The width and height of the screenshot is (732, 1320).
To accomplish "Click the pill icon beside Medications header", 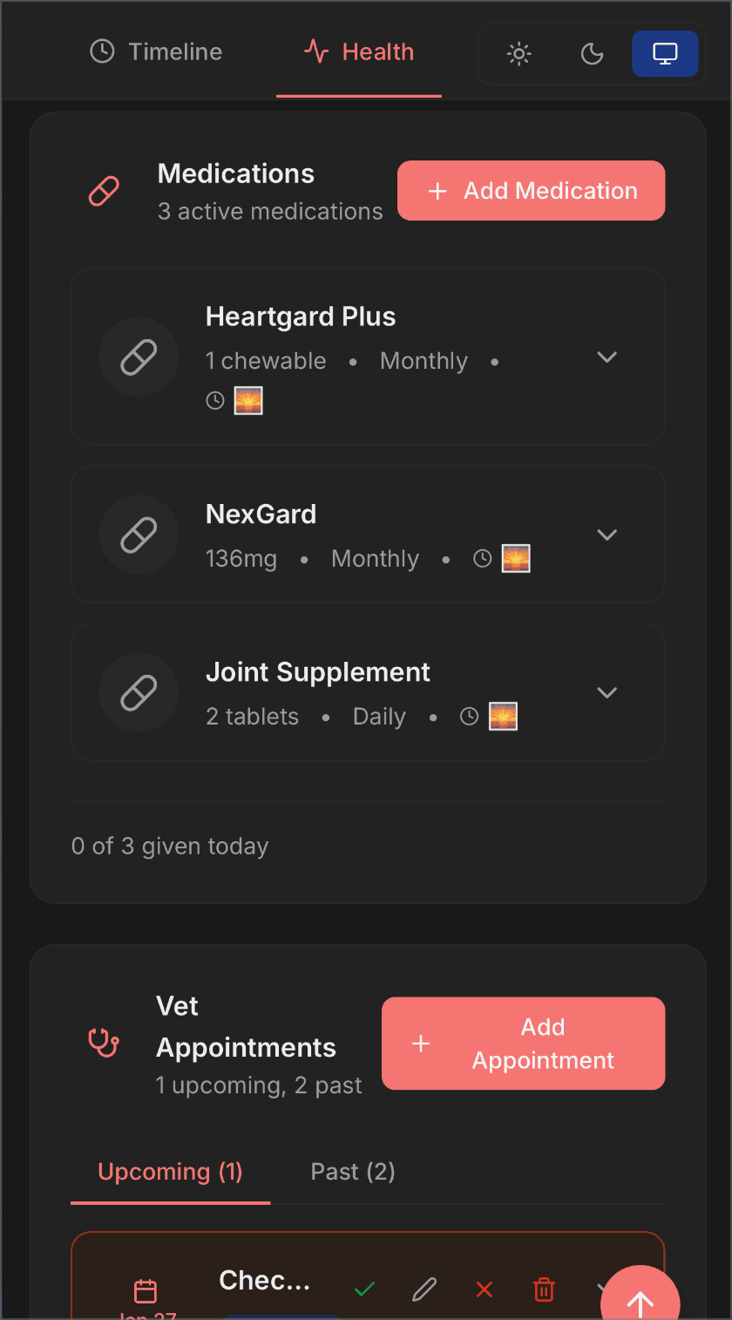I will (104, 190).
